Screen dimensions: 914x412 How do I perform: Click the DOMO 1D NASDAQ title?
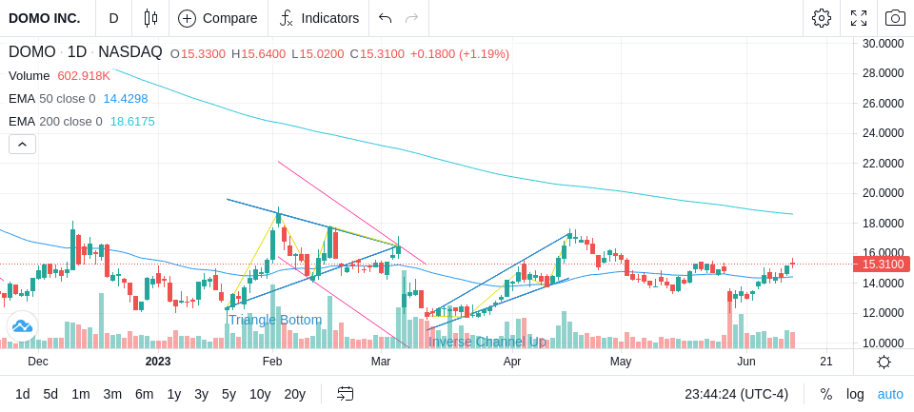(x=85, y=52)
